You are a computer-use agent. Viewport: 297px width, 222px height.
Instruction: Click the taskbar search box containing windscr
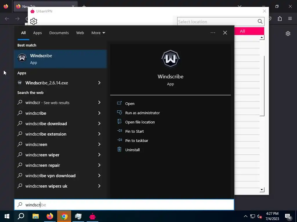(124, 205)
